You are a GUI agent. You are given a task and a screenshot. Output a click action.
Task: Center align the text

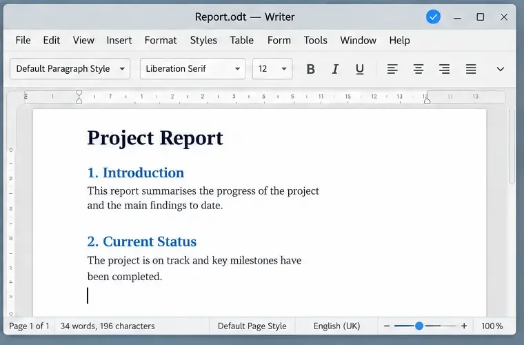click(x=419, y=69)
